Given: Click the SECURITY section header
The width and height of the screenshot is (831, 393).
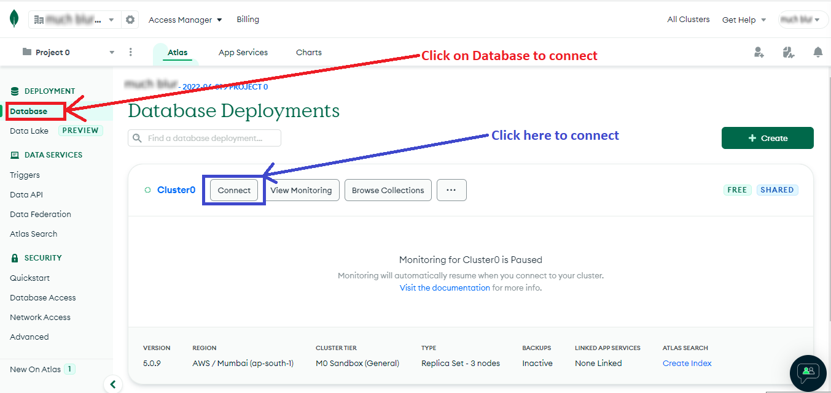Looking at the screenshot, I should [43, 258].
